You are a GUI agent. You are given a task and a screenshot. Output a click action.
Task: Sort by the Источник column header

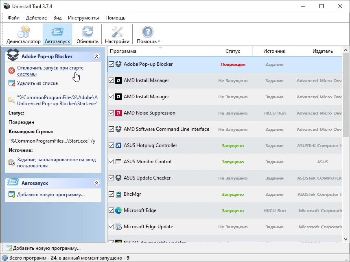274,51
